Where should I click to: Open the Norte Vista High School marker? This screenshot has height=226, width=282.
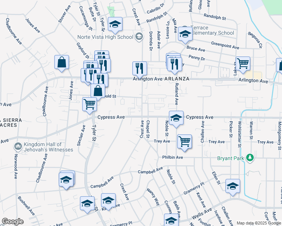[139, 37]
